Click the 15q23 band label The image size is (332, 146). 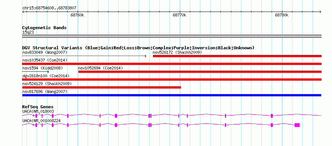(28, 32)
